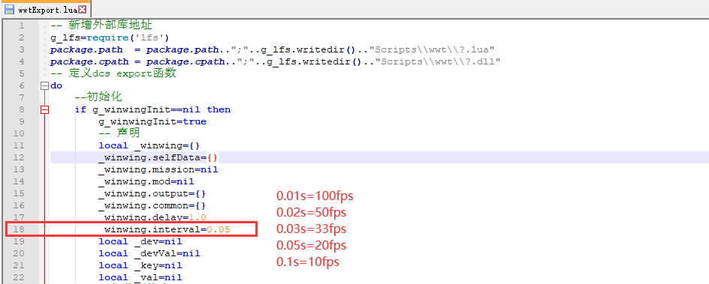Click 'local _val=nil' line
Image resolution: width=709 pixels, height=284 pixels.
click(140, 277)
